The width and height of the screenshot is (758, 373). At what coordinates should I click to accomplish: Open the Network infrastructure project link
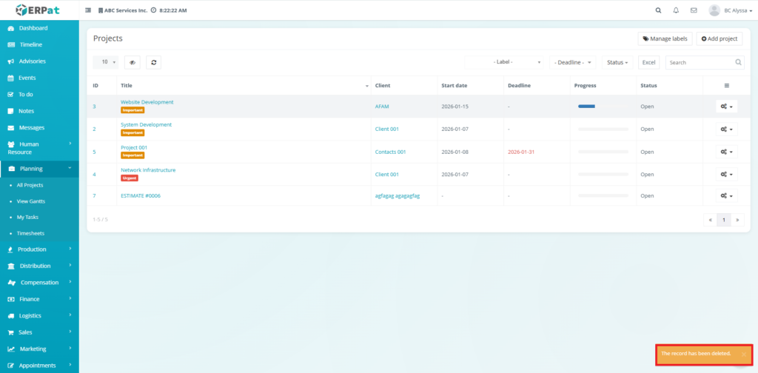point(148,170)
